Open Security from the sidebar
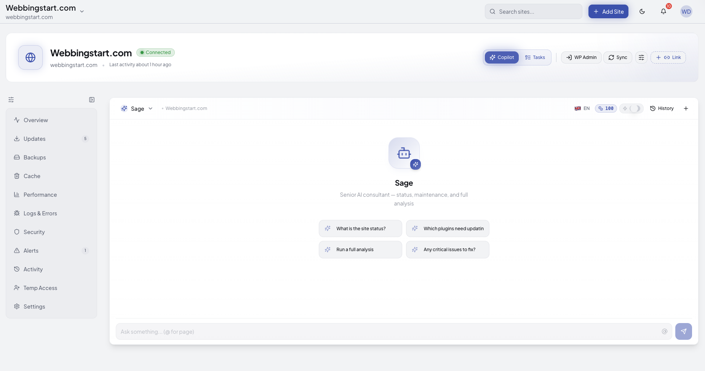 [34, 232]
